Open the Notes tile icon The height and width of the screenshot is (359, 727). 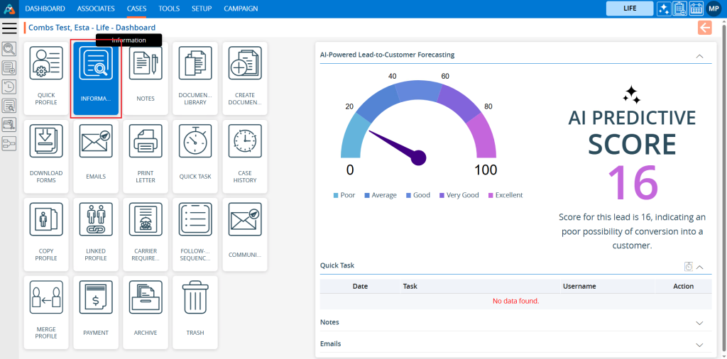click(x=146, y=64)
